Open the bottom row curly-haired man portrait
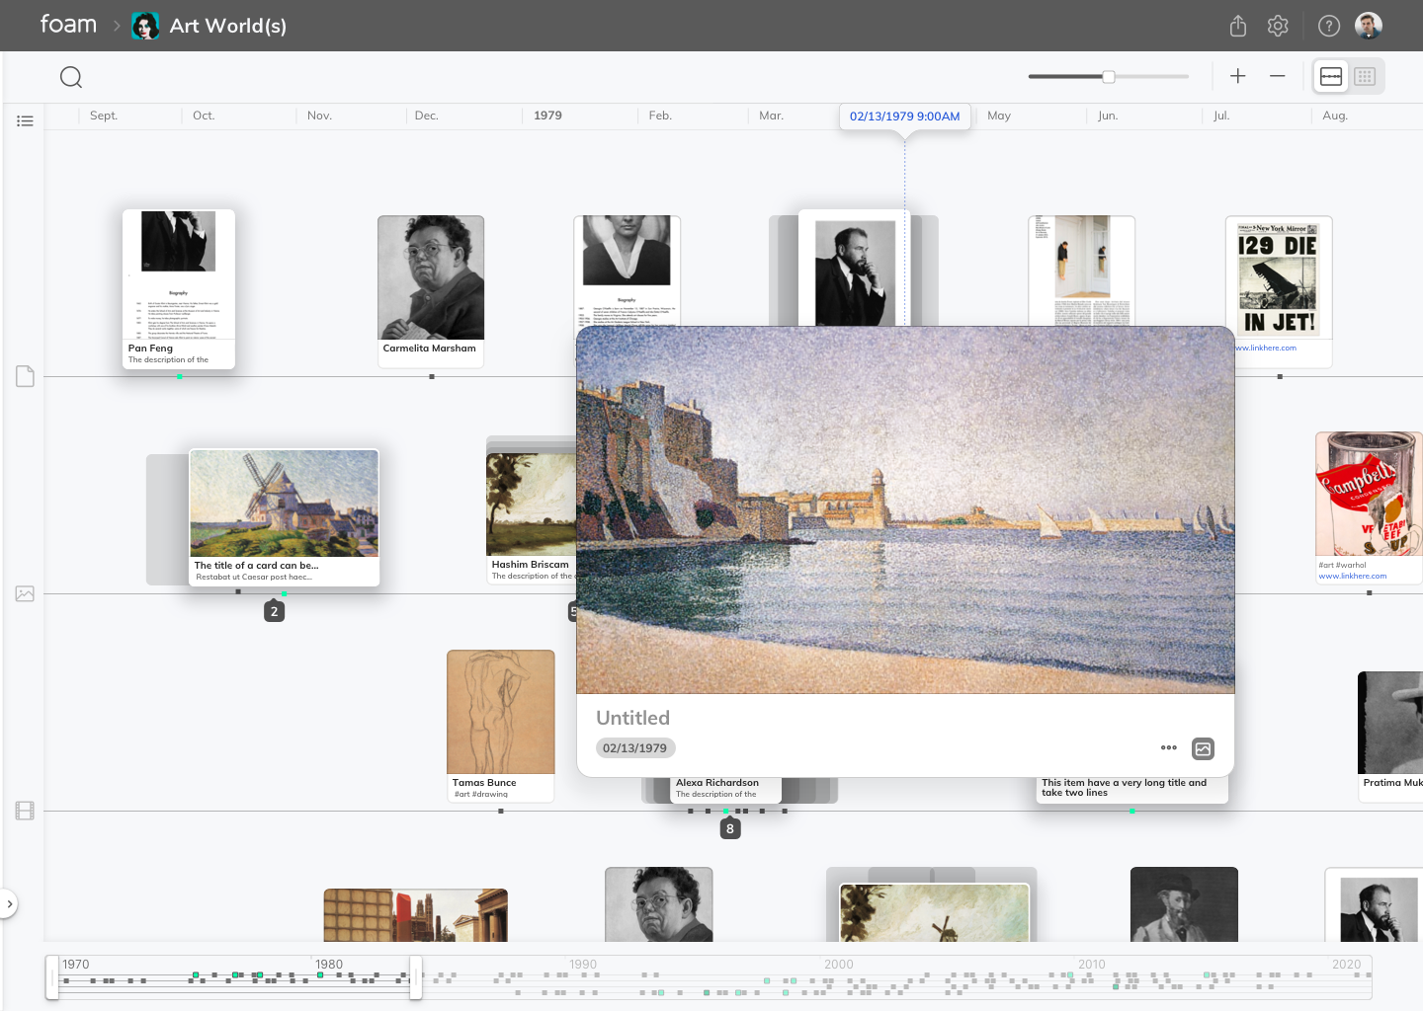This screenshot has height=1011, width=1423. [x=659, y=904]
